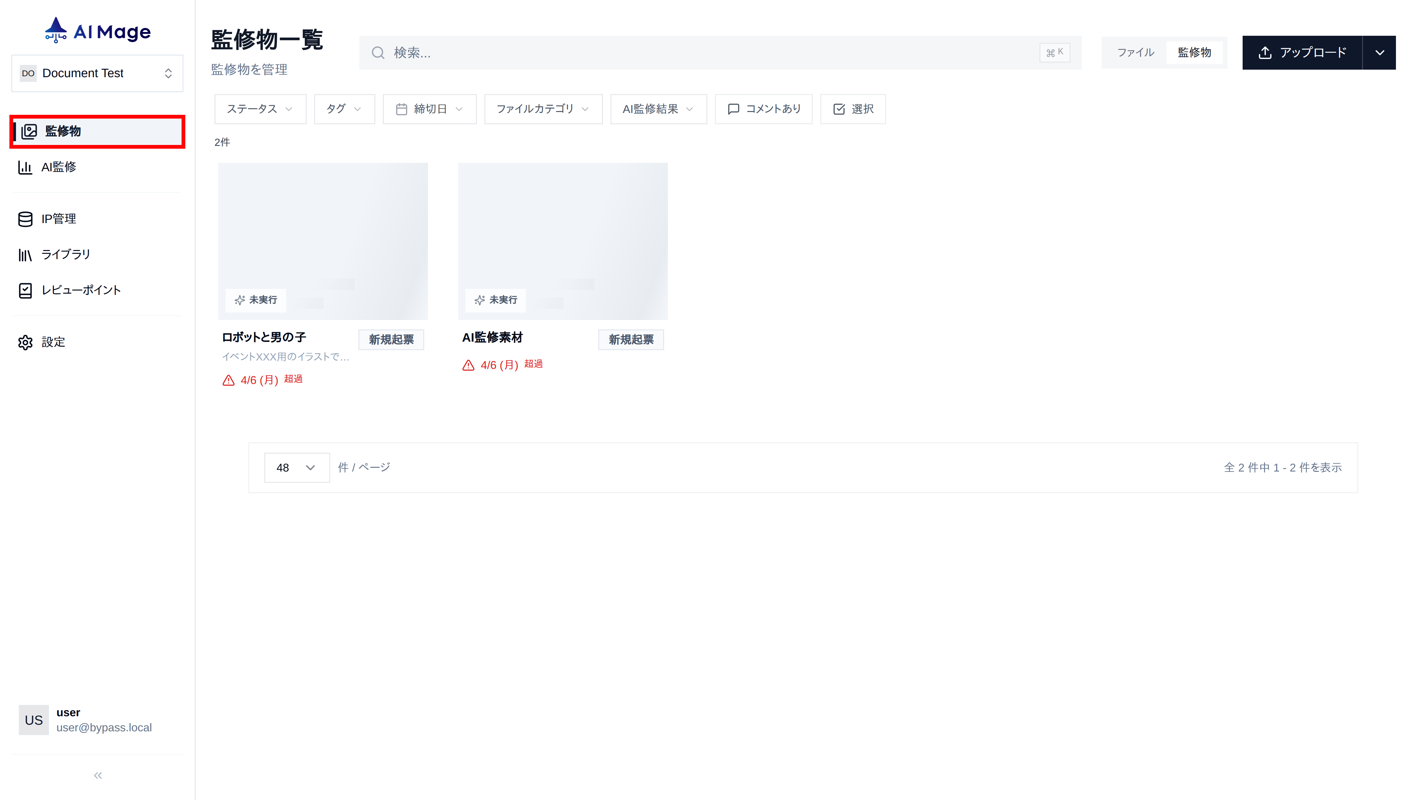Open 設定 via the gear icon
The height and width of the screenshot is (800, 1411).
pyautogui.click(x=25, y=342)
